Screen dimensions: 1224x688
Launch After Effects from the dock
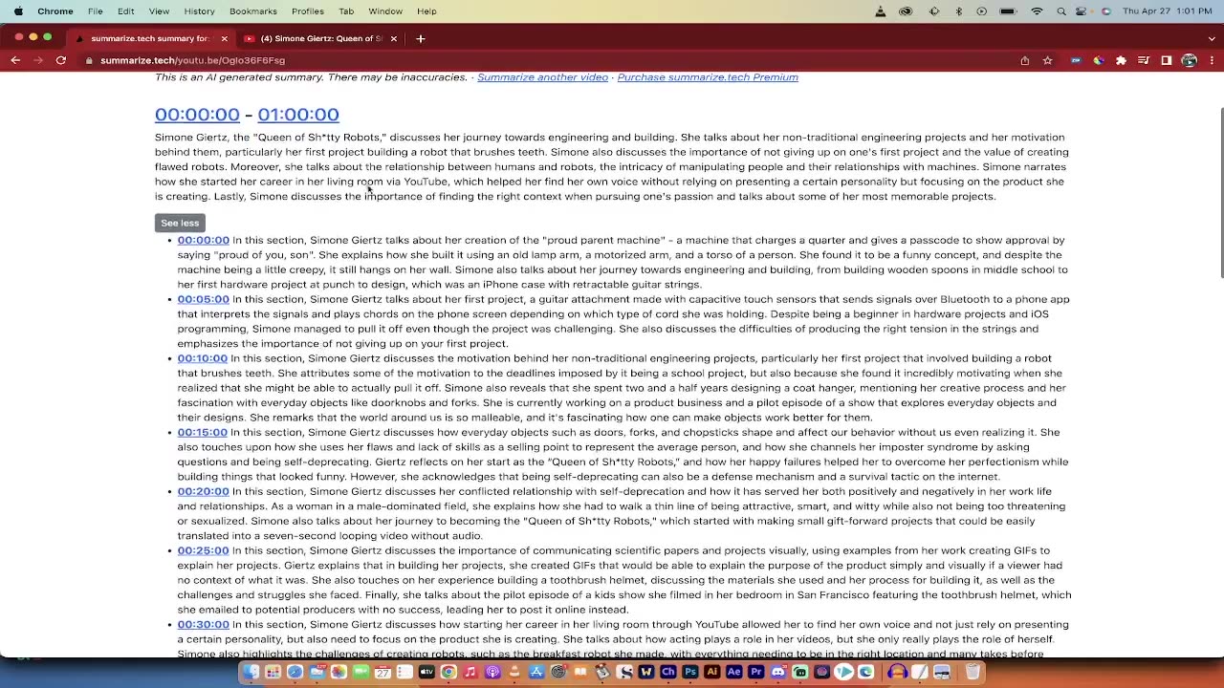[733, 672]
